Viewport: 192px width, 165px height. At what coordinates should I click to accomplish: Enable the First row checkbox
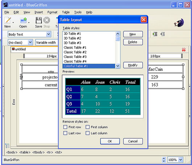click(x=65, y=127)
